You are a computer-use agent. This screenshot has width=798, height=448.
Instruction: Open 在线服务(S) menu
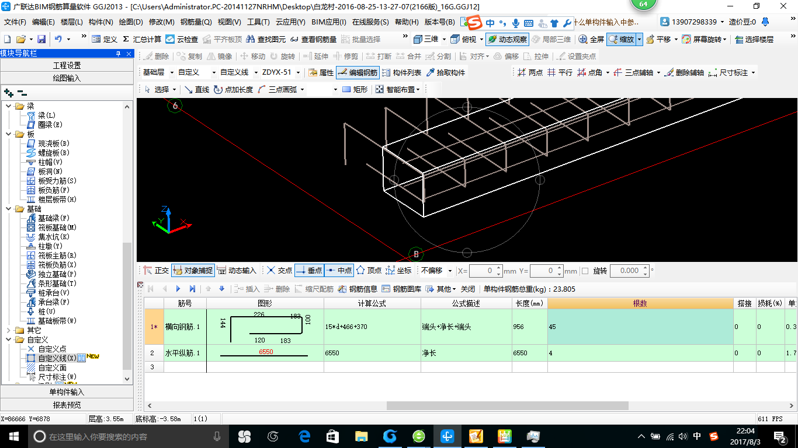(370, 22)
